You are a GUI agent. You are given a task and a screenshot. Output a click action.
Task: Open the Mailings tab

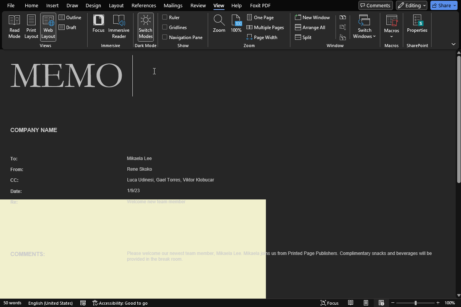(x=173, y=5)
